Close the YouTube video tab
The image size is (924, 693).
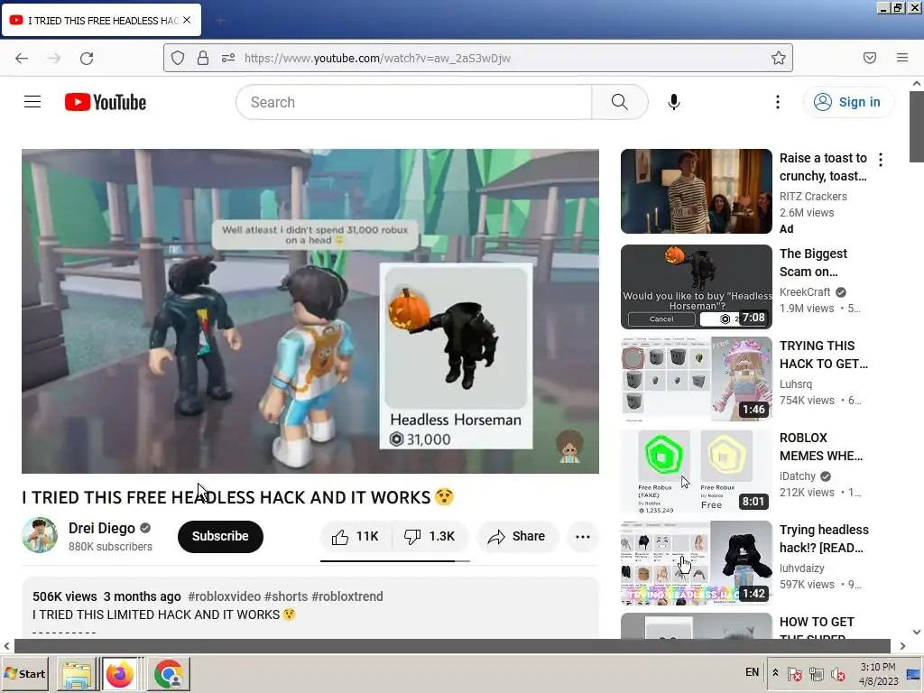click(187, 20)
